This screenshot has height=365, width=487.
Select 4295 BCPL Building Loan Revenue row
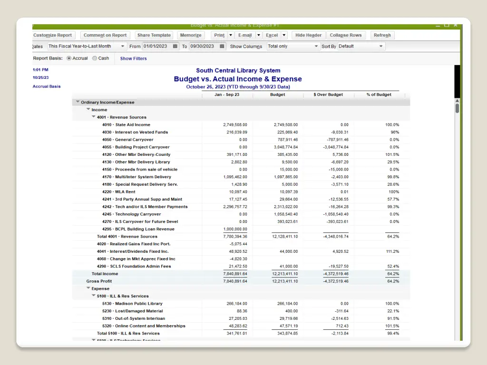(x=241, y=229)
